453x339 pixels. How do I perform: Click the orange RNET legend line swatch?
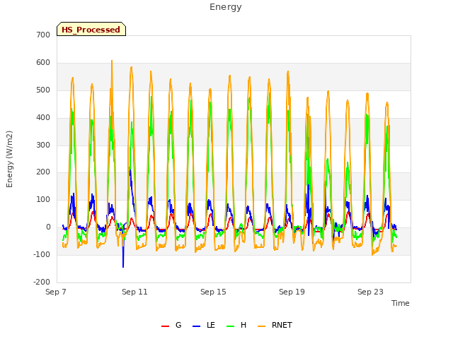(x=261, y=326)
